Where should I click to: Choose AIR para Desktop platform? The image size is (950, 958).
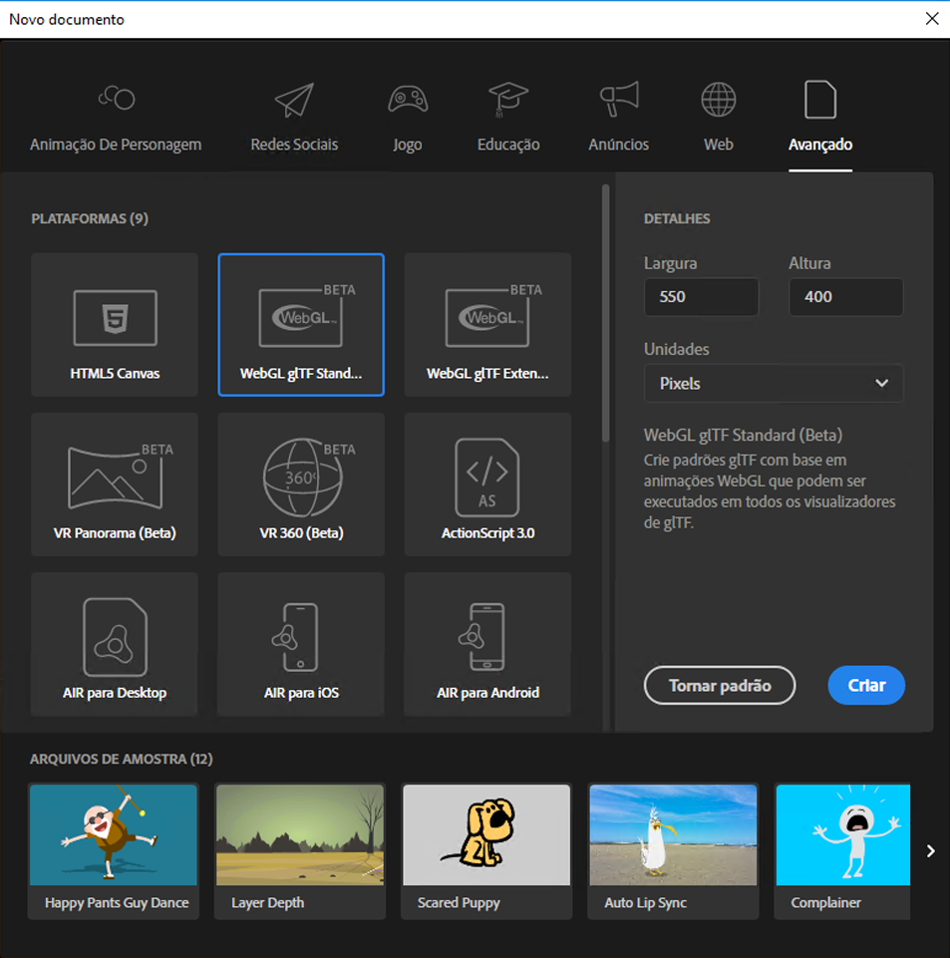(x=114, y=644)
